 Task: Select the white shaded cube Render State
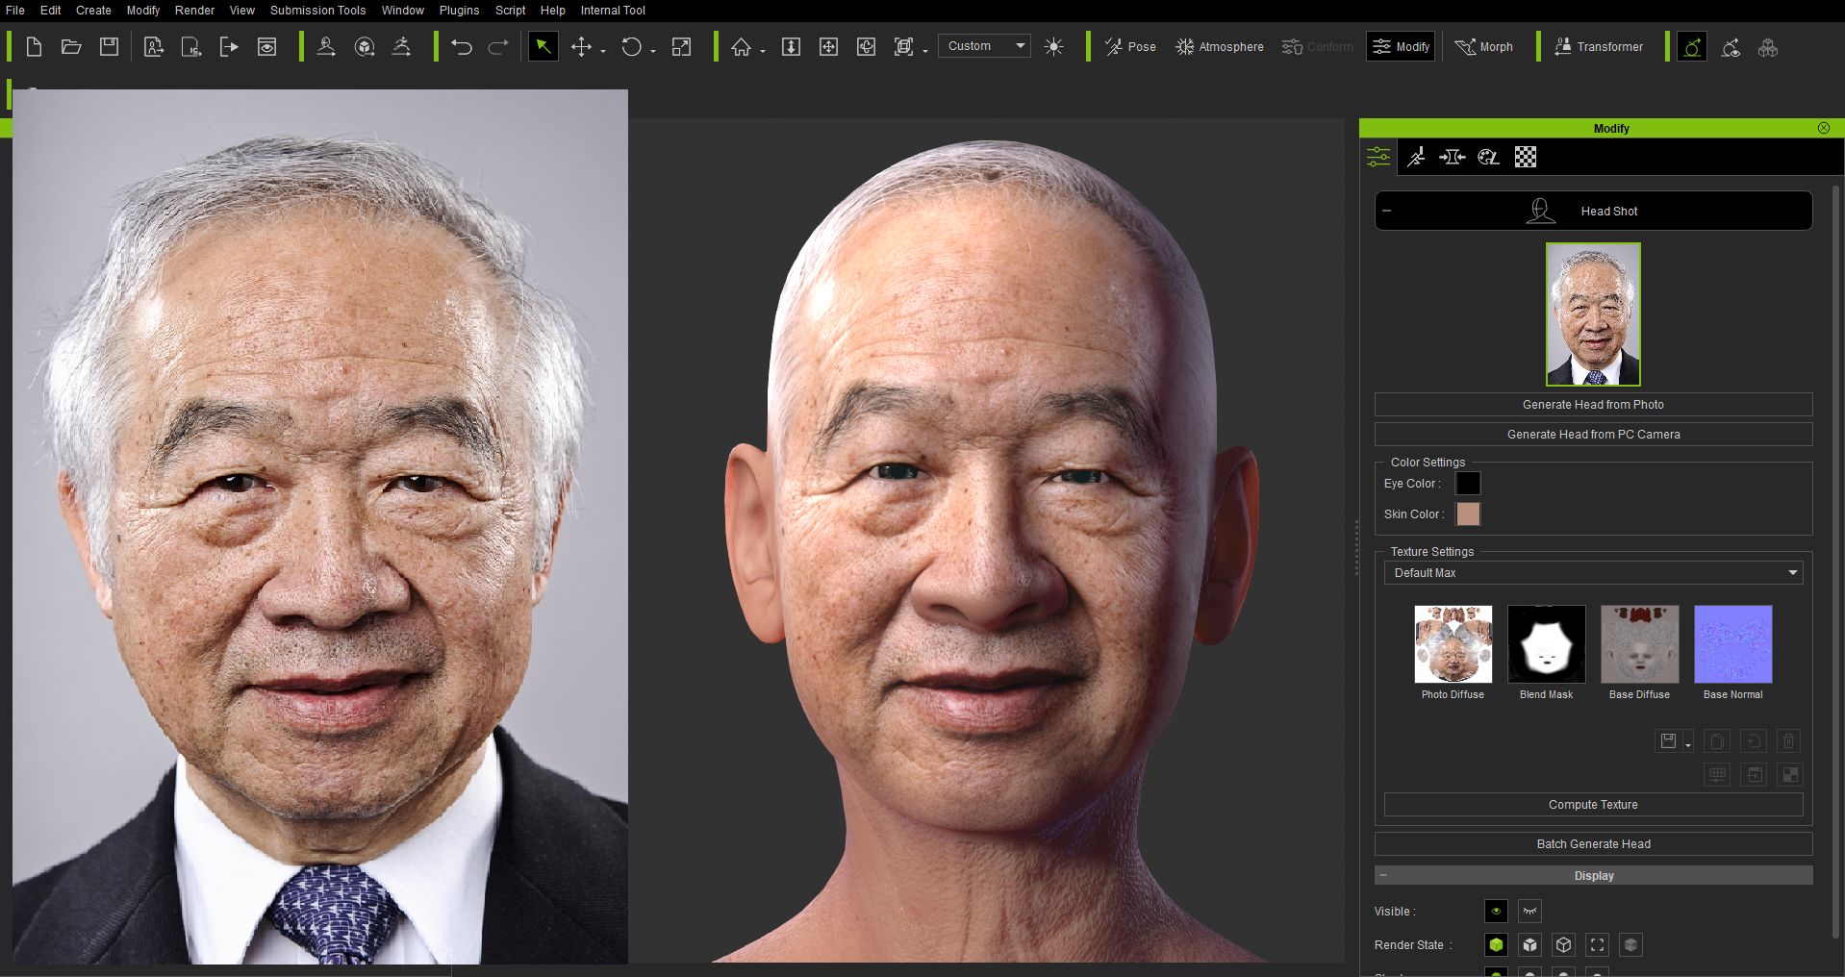click(x=1530, y=945)
